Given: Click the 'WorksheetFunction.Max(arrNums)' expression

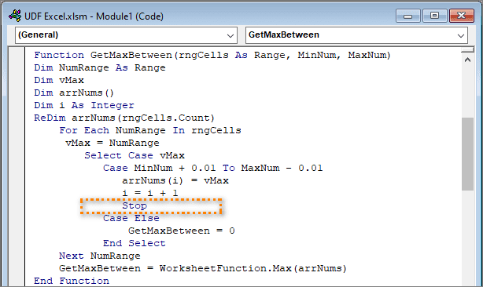Looking at the screenshot, I should coord(253,269).
